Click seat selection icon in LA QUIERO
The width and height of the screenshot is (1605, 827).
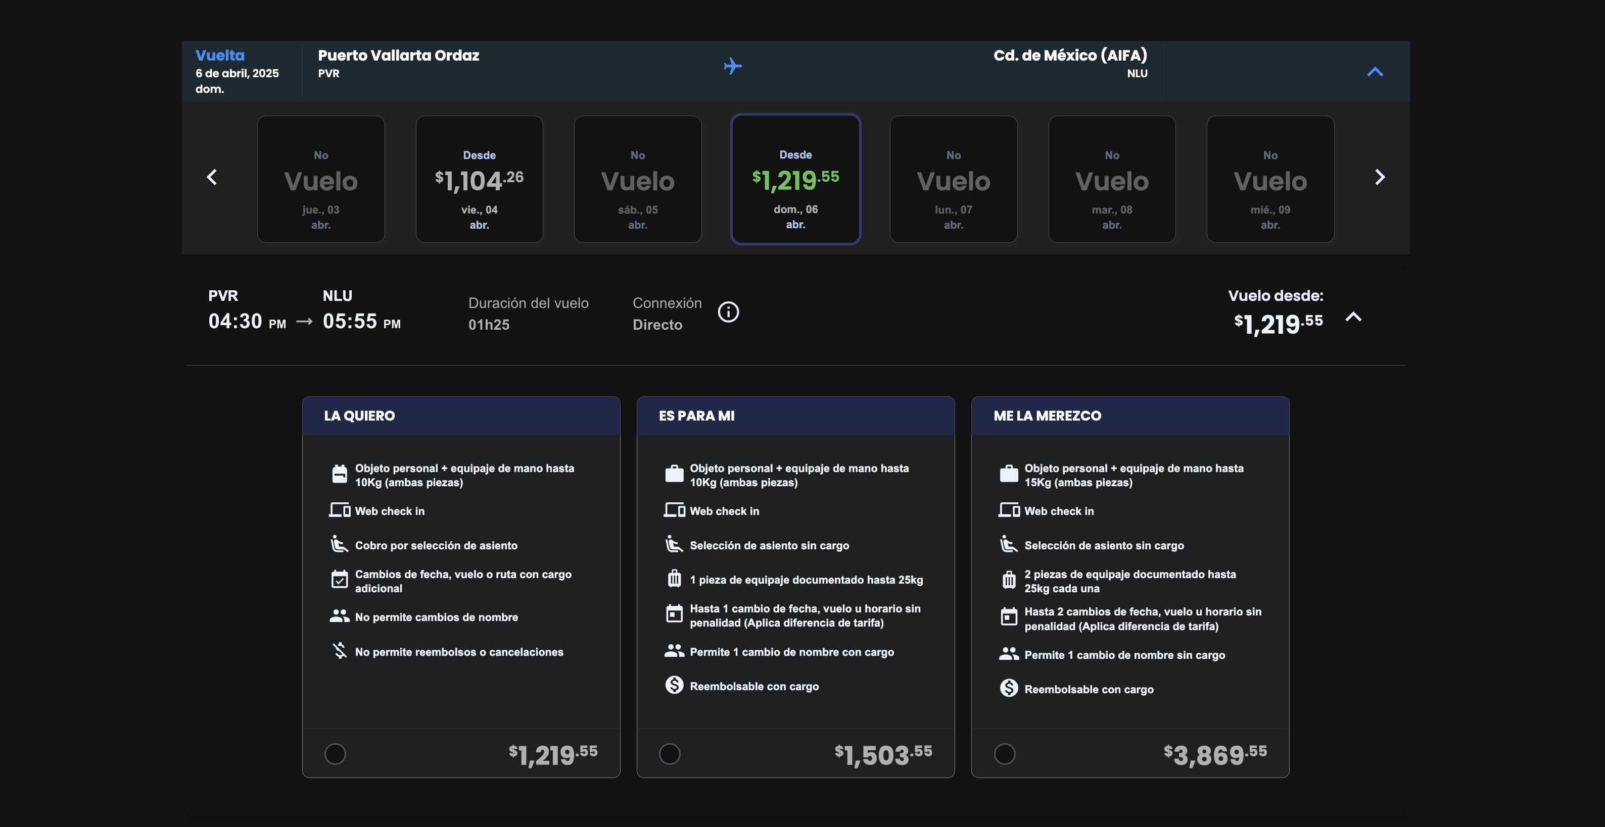pyautogui.click(x=339, y=544)
